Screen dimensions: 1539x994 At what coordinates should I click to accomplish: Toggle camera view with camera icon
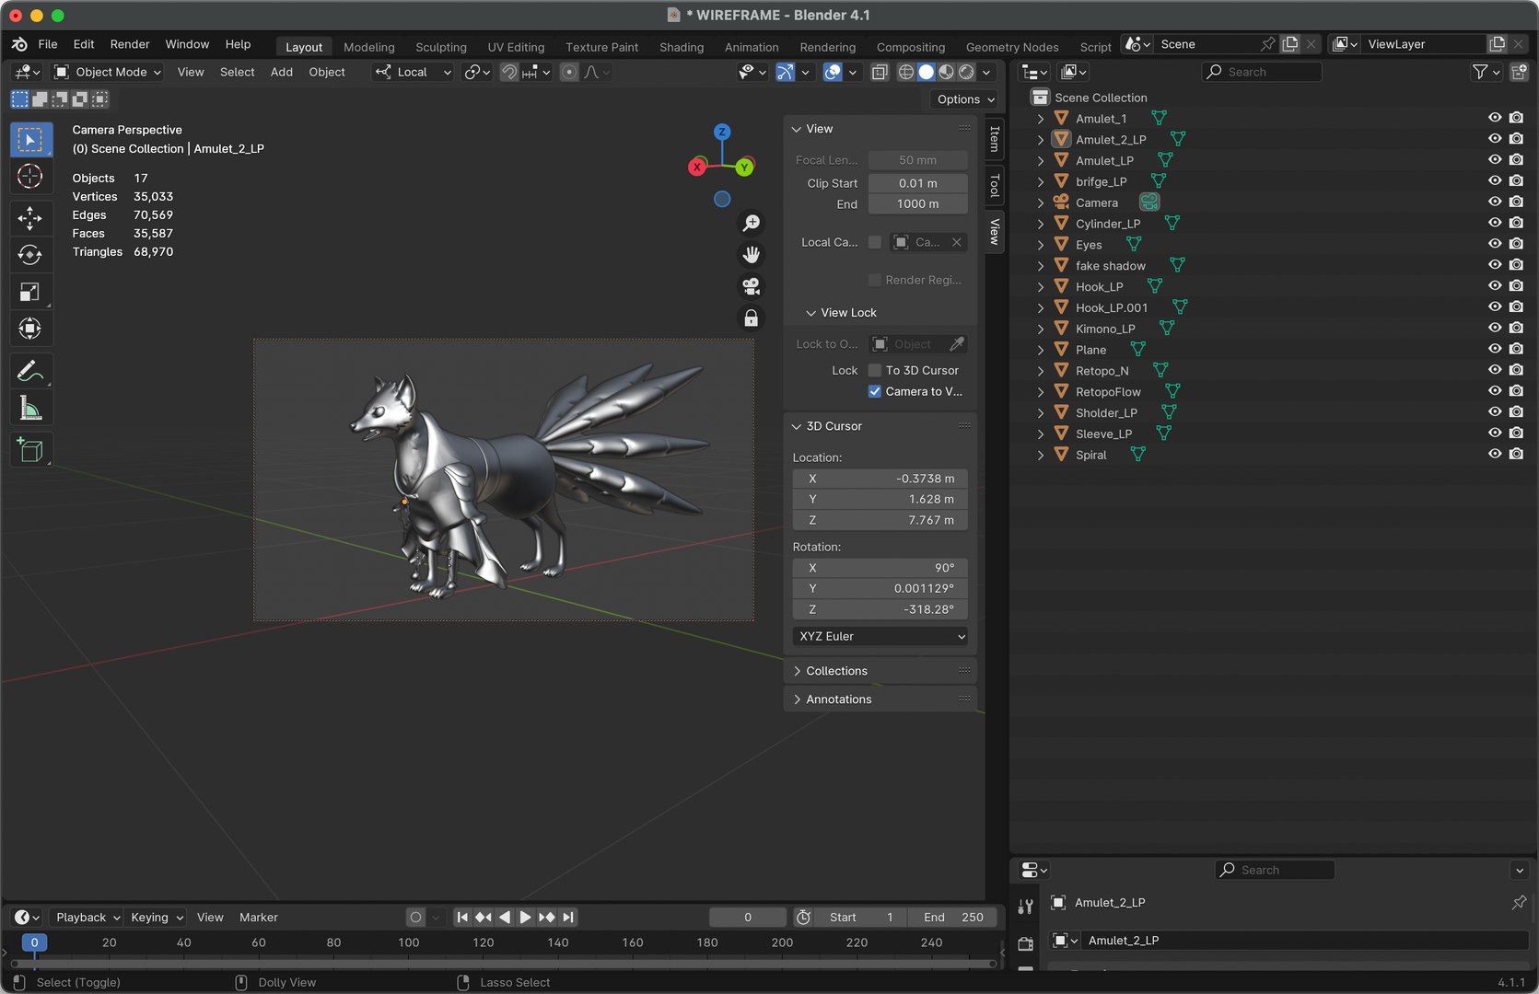point(752,286)
